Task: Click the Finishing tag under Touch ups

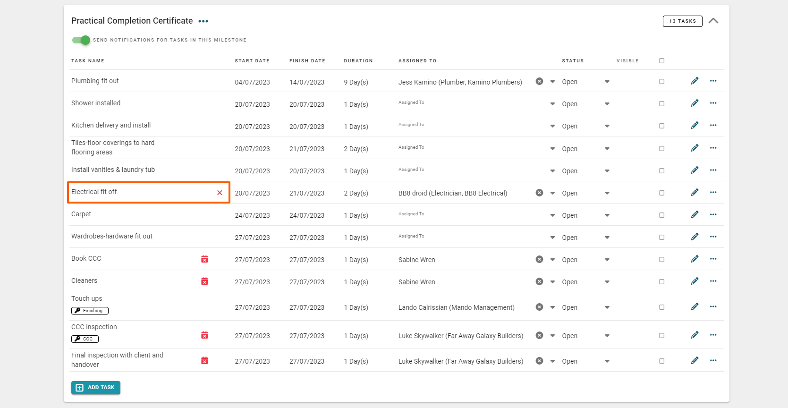Action: [x=90, y=311]
